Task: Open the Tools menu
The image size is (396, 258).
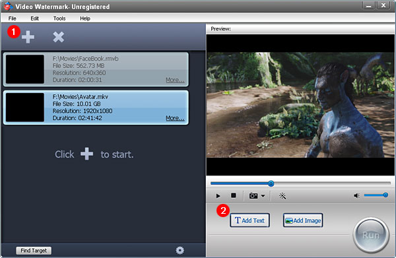Action: [59, 18]
